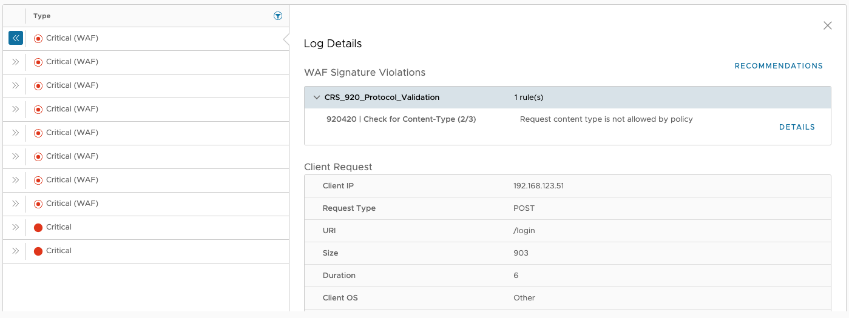Expand the fifth Critical (WAF) log entry
The height and width of the screenshot is (318, 849).
tap(16, 133)
